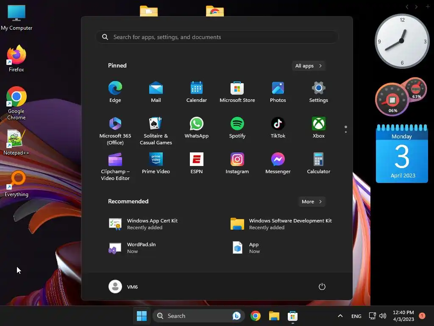The image size is (434, 326).
Task: Open the recommended App file
Action: point(246,248)
